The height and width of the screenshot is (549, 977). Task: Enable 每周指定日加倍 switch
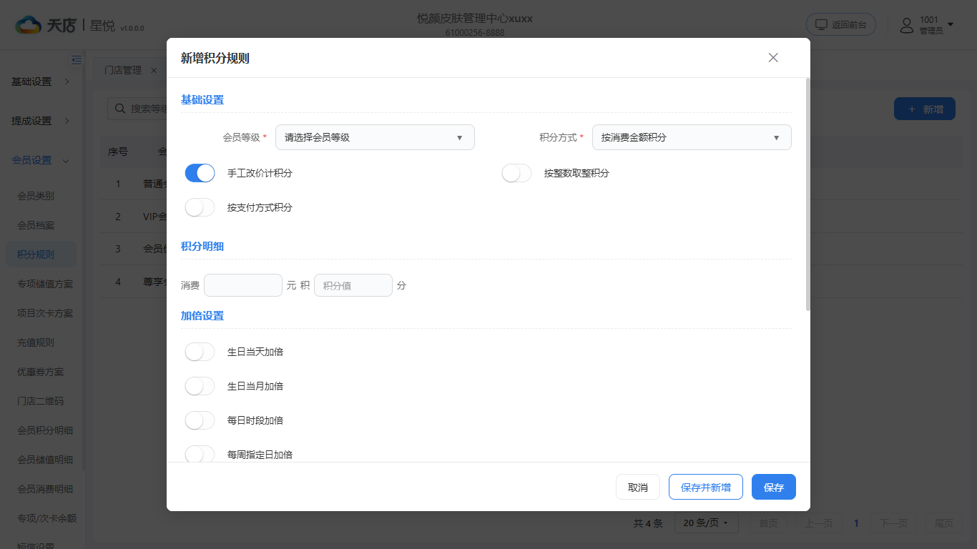click(200, 454)
